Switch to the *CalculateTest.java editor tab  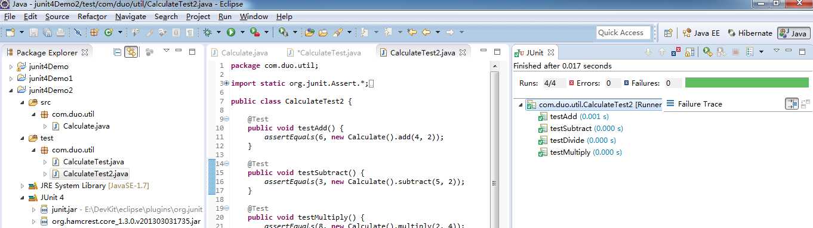tap(324, 53)
